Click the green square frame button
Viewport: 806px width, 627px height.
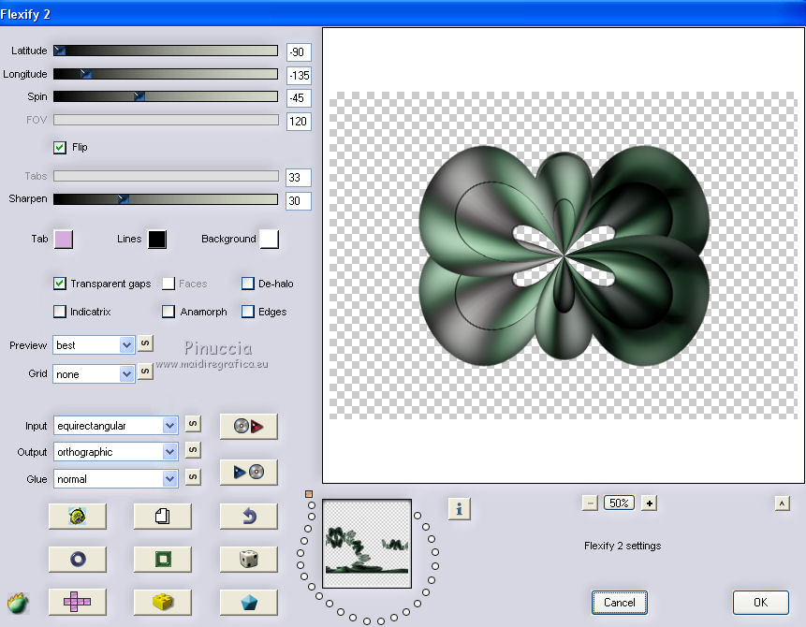point(163,560)
